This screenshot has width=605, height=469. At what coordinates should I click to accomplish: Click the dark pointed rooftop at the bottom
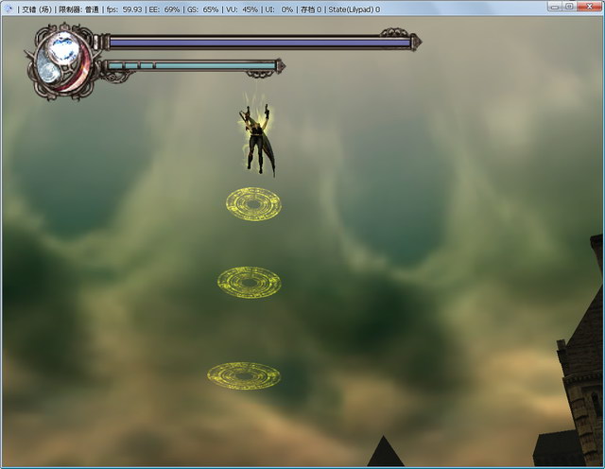click(x=385, y=451)
